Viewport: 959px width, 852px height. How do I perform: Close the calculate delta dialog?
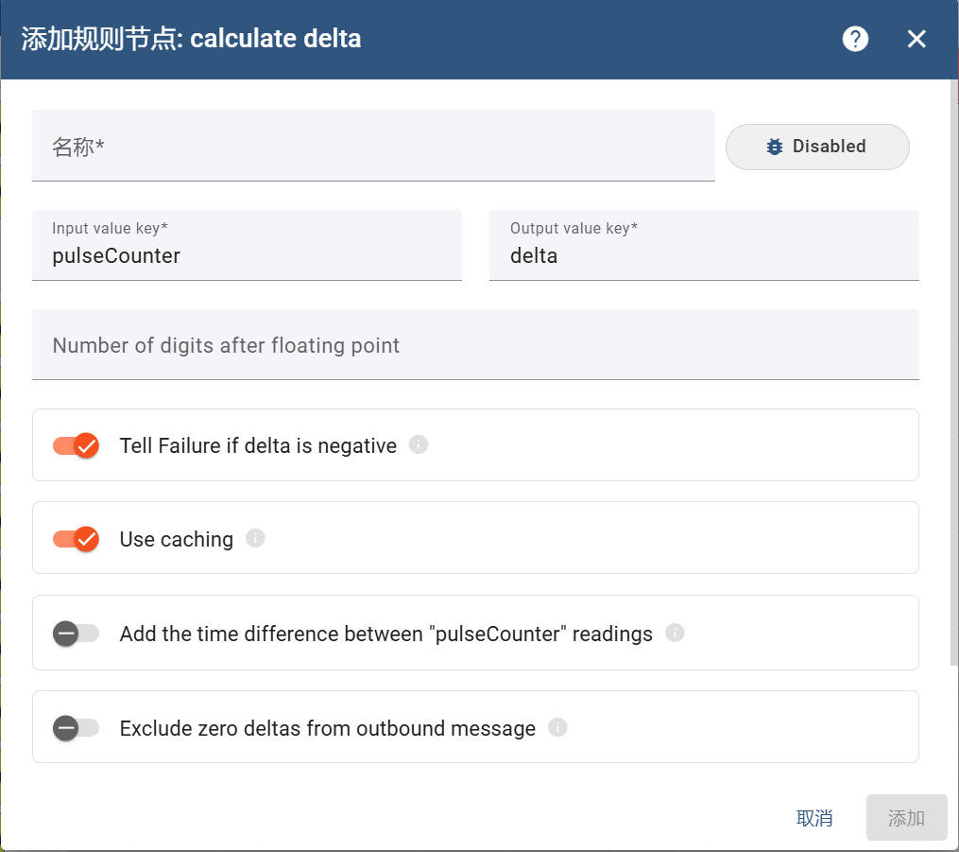916,39
